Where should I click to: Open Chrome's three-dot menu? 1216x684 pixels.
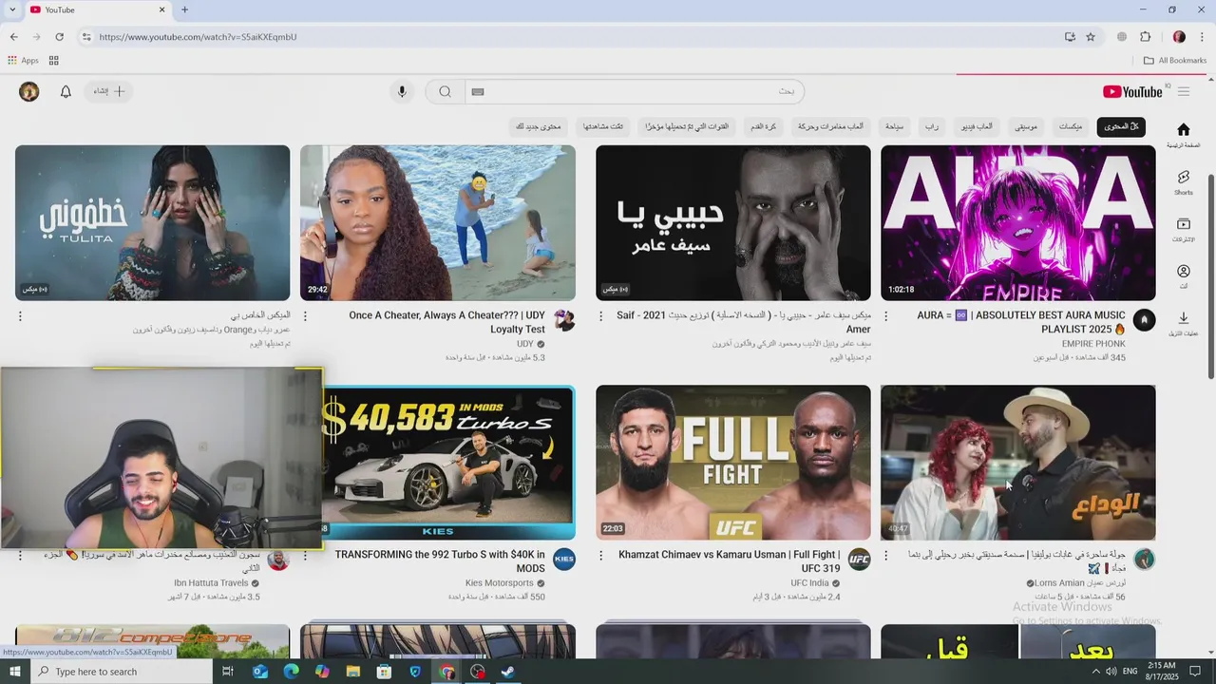[1203, 36]
